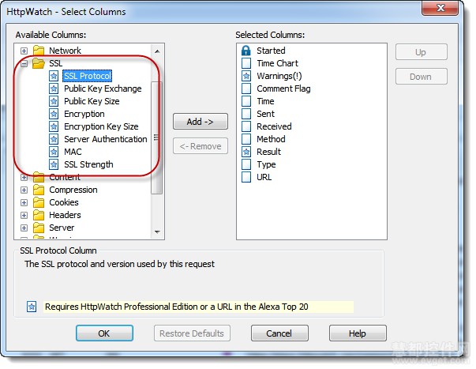Select Started in Selected Columns
The image size is (476, 369).
point(271,51)
